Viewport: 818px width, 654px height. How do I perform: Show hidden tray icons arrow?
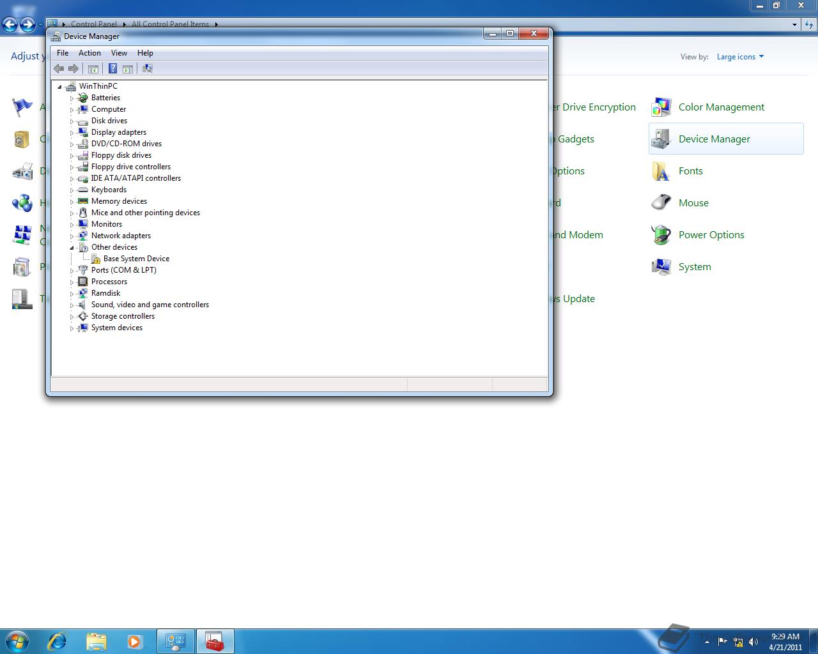point(707,642)
